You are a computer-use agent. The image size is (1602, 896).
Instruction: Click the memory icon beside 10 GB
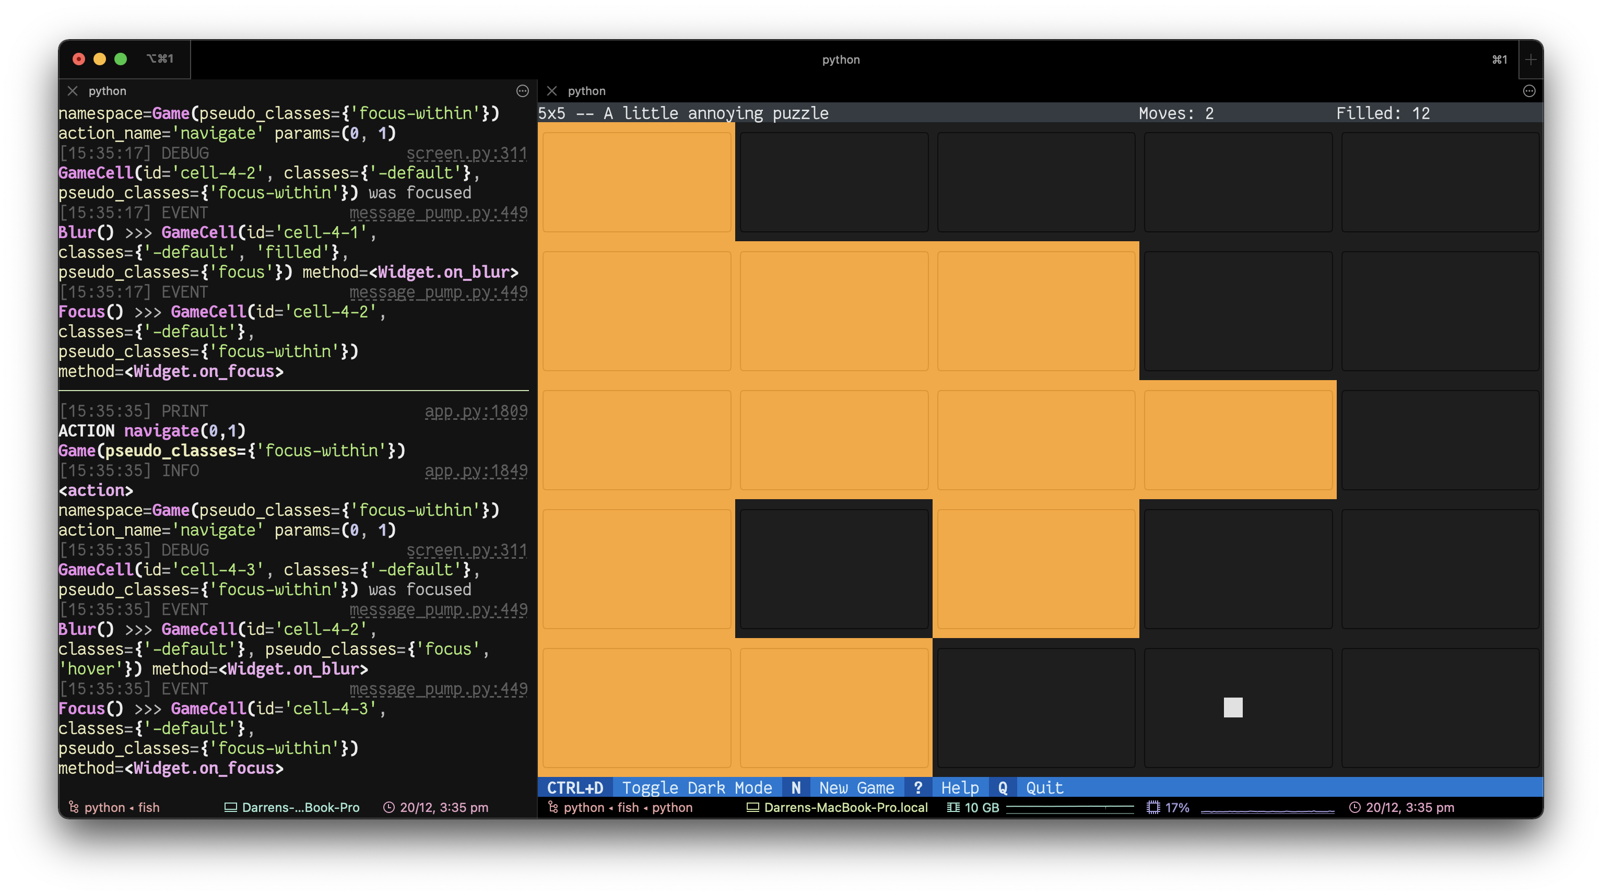[953, 807]
